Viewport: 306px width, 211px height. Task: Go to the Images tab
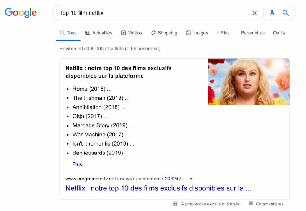pyautogui.click(x=197, y=33)
